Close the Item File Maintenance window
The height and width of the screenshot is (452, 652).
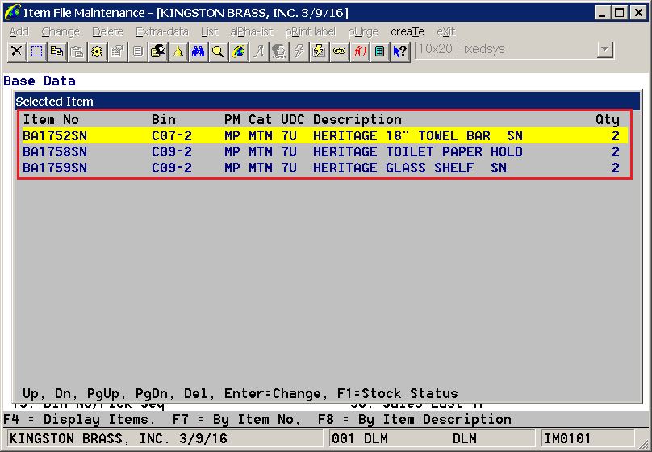coord(638,12)
